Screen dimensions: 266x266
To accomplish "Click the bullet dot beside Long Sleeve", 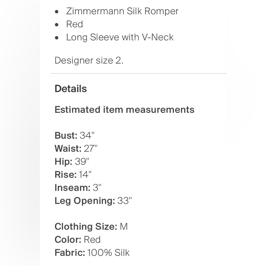I will [x=57, y=38].
